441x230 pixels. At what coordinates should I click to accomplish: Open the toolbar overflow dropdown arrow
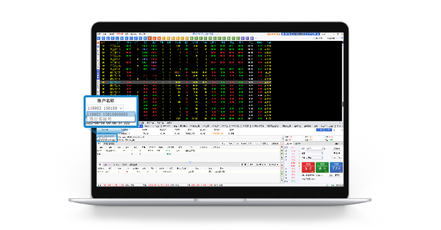(x=256, y=38)
